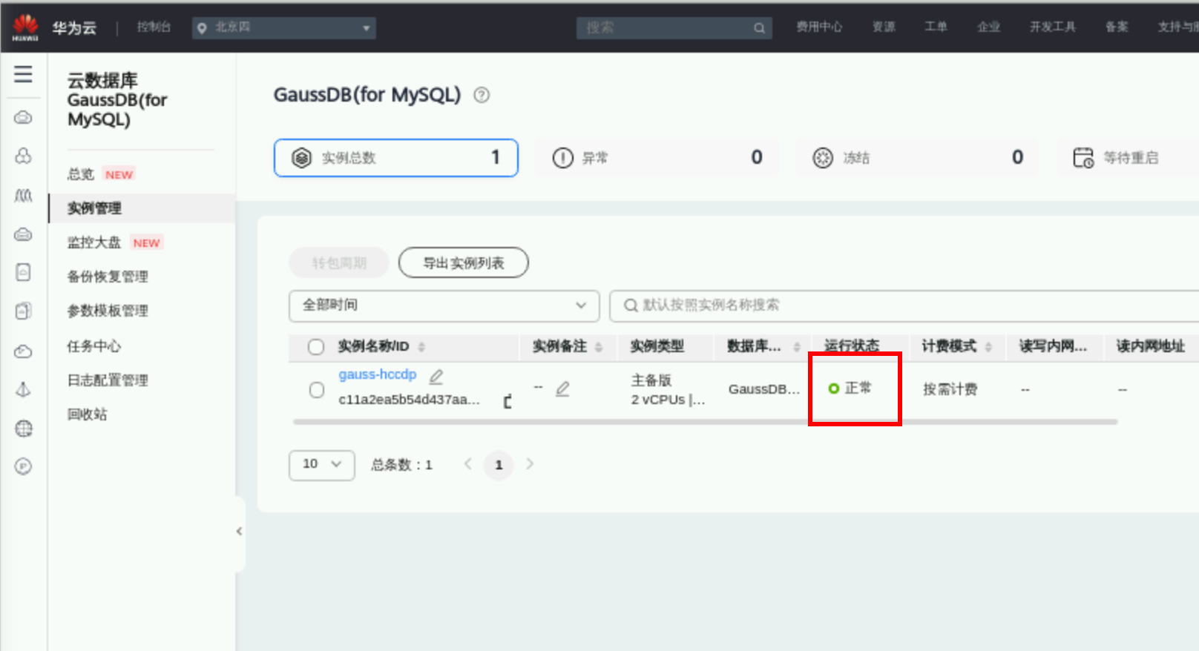
Task: Click the 正常 running status cell
Action: (850, 389)
